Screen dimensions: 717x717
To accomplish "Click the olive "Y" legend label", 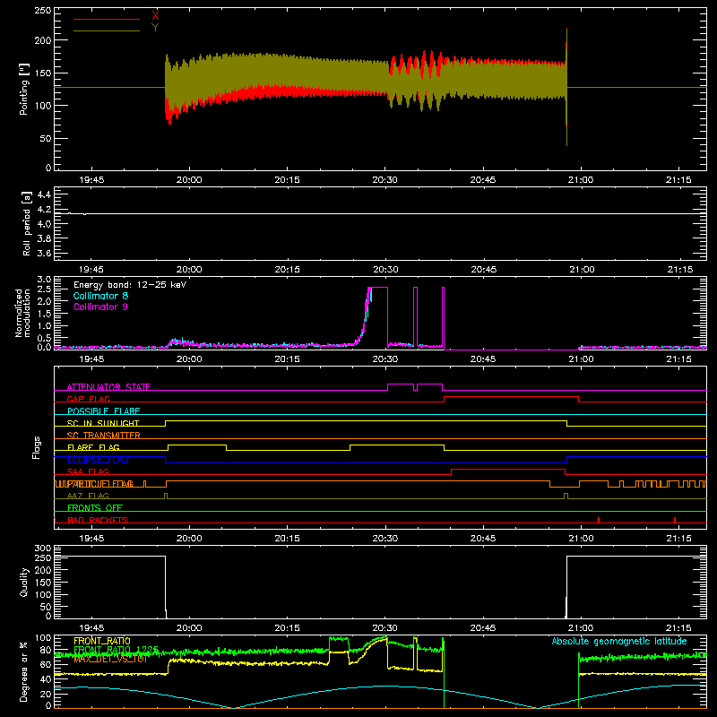I will click(155, 28).
